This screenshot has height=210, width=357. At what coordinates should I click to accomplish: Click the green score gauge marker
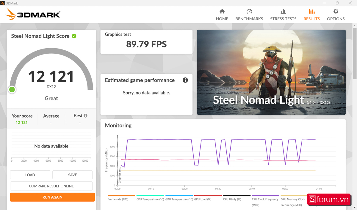(x=12, y=89)
